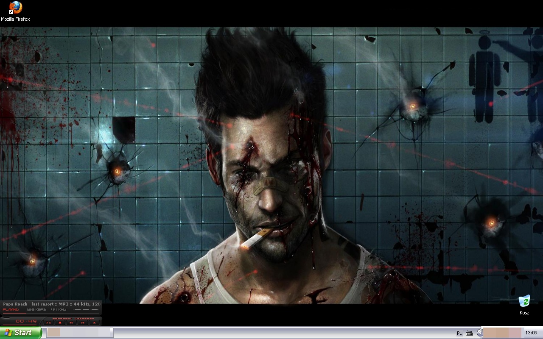This screenshot has height=339, width=543.
Task: Click the 13:09 taskbar clock
Action: (531, 333)
